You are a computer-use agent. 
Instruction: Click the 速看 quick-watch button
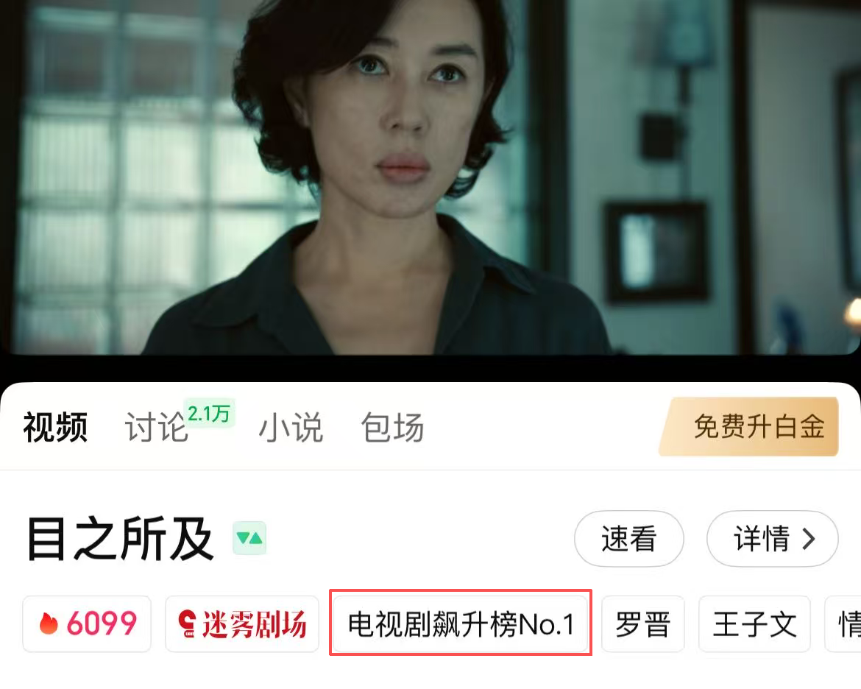(x=629, y=538)
